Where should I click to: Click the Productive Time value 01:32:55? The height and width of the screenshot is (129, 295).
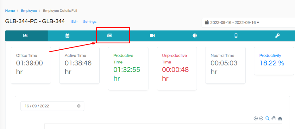click(127, 70)
